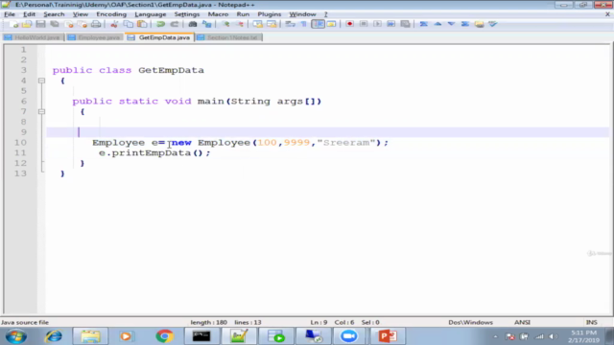The height and width of the screenshot is (345, 614).
Task: Switch to the Employee.java tab
Action: coord(94,37)
